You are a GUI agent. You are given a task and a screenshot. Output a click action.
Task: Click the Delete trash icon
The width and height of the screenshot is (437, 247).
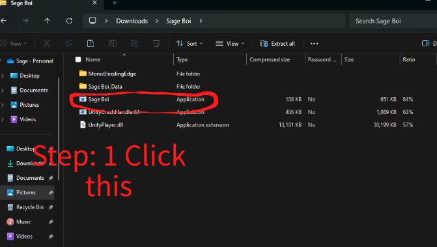[156, 43]
